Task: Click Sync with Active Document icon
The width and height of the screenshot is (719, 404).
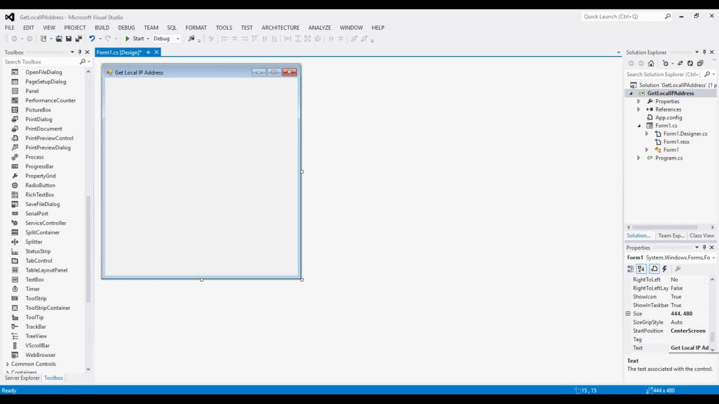Action: [680, 63]
